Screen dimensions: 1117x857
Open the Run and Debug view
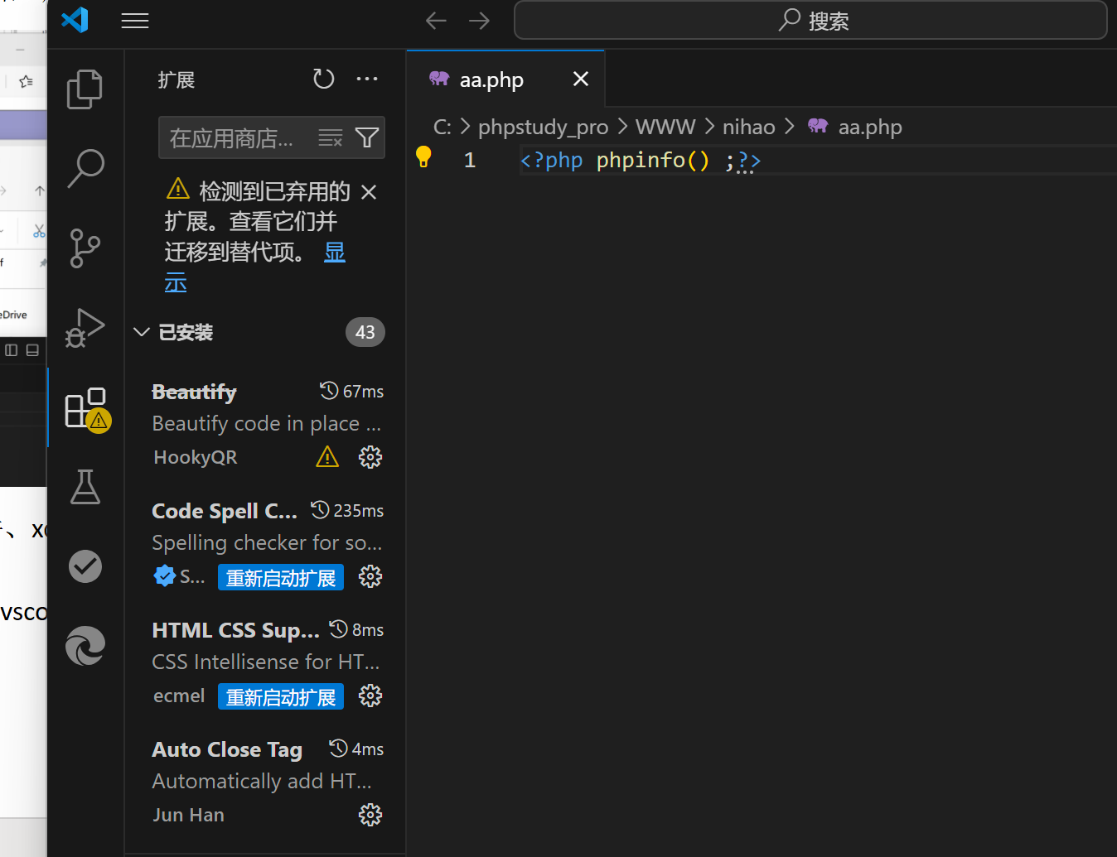pyautogui.click(x=85, y=327)
